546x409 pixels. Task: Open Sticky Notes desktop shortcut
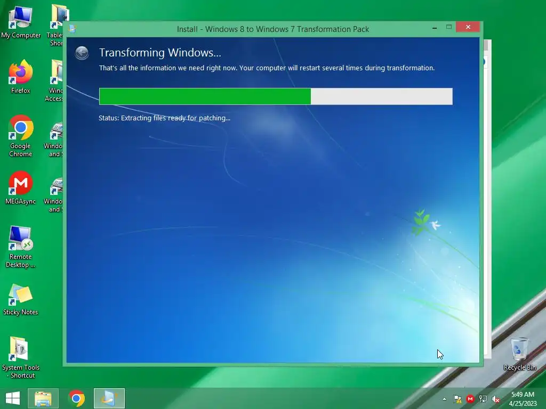click(21, 300)
